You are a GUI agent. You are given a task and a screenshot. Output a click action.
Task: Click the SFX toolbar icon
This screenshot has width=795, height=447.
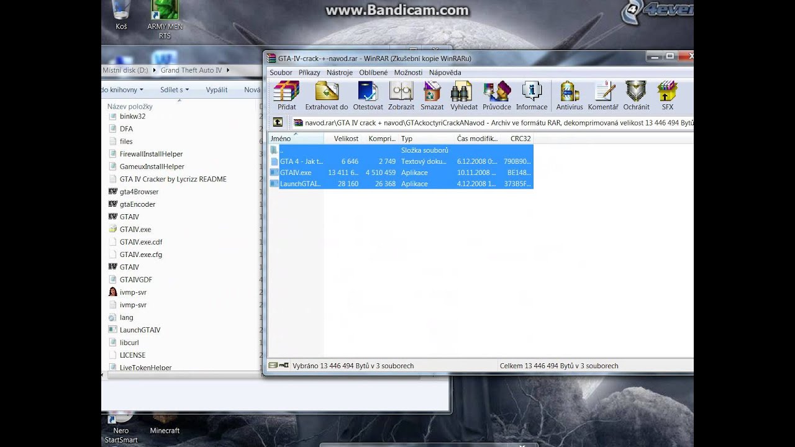tap(667, 96)
